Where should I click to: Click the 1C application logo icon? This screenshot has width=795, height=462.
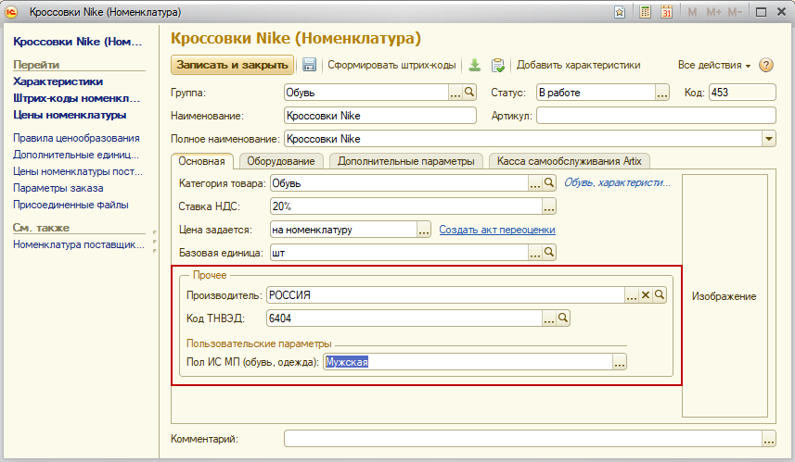(12, 12)
